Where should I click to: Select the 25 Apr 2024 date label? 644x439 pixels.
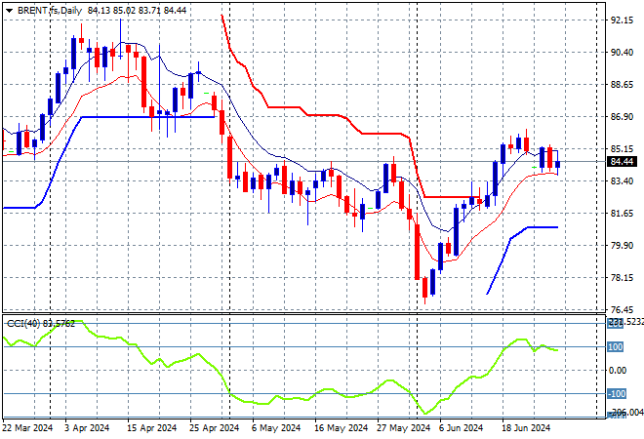tap(214, 428)
